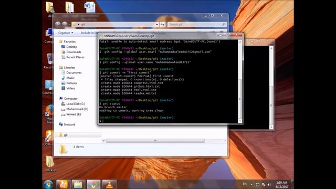Click Include in library toolbar button
The height and width of the screenshot is (189, 336).
pyautogui.click(x=89, y=33)
